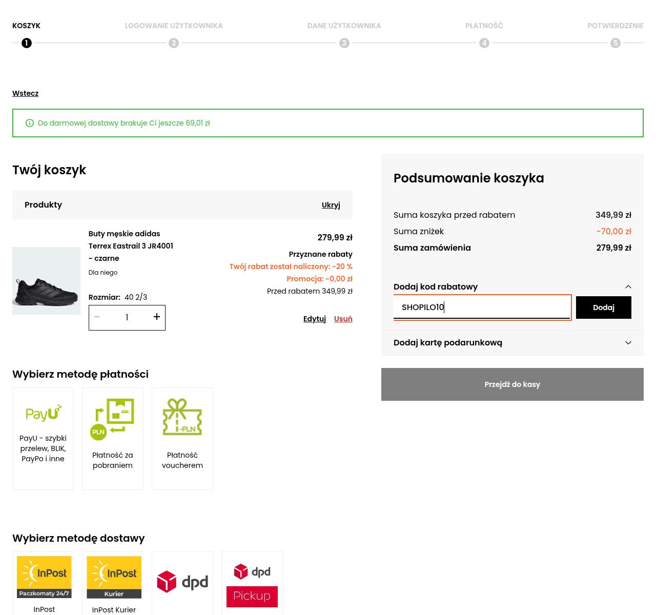Decrease product quantity with minus button
656x615 pixels.
tap(97, 317)
